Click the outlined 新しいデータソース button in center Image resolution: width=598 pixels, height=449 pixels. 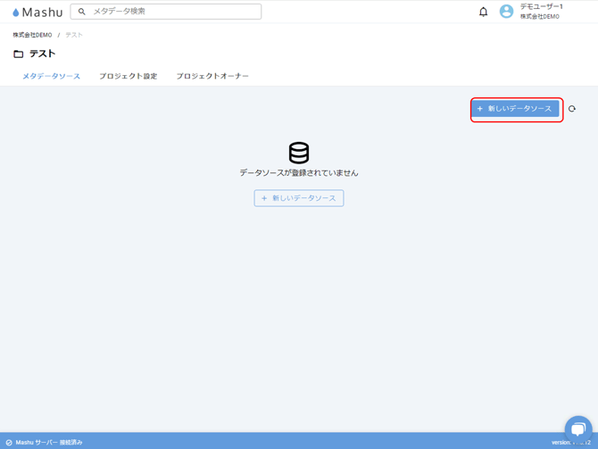click(x=299, y=198)
